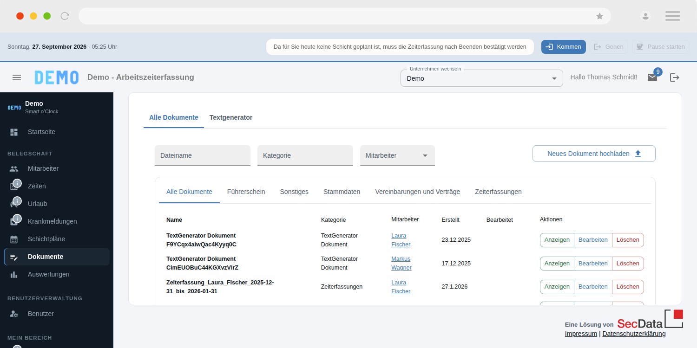Click the browser bookmark star icon
Viewport: 697px width, 348px height.
600,16
